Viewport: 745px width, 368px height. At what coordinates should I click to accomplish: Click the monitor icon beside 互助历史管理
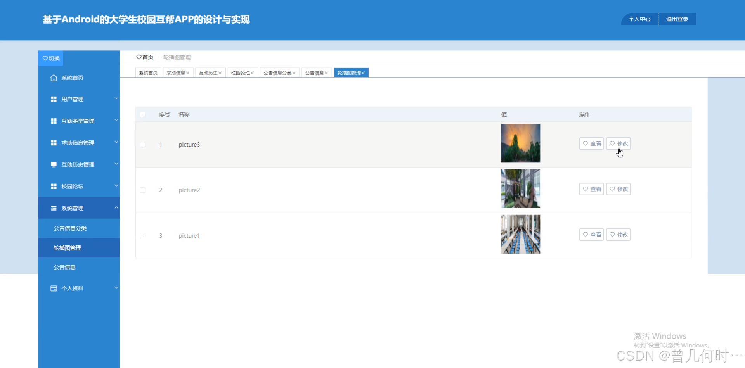[x=54, y=164]
